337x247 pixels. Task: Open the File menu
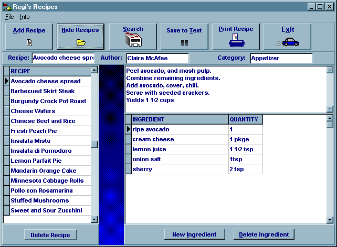click(9, 17)
